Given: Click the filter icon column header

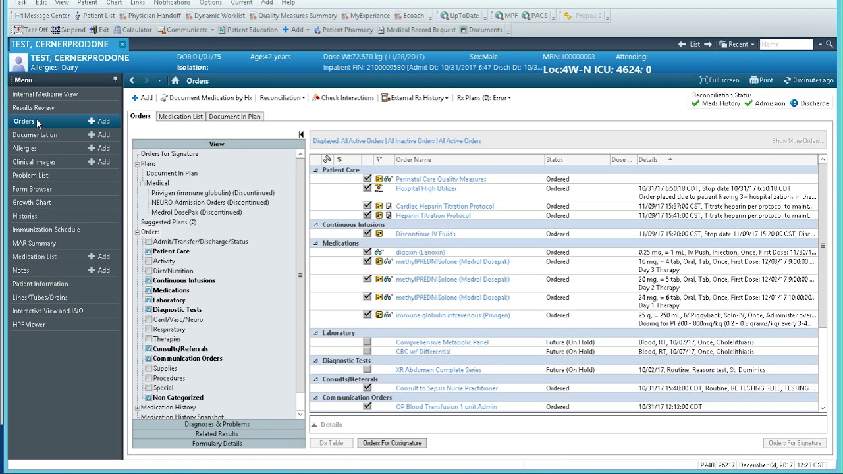Looking at the screenshot, I should 379,159.
